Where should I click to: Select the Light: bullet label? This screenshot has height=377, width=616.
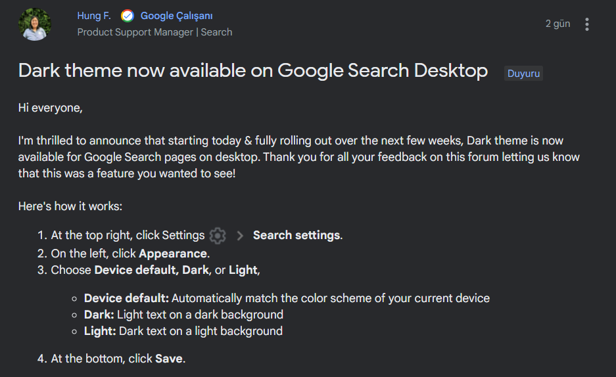100,331
